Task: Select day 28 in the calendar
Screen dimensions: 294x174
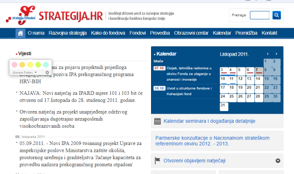Action: click(x=259, y=98)
